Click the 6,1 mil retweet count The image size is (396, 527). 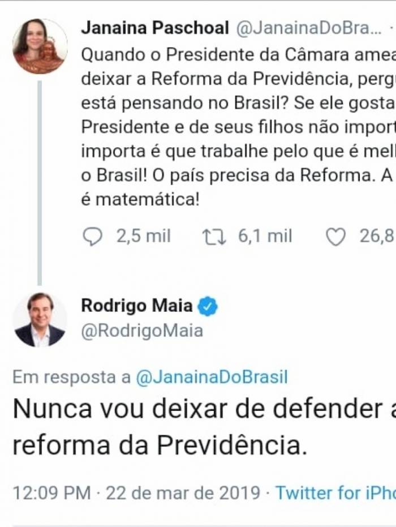coord(265,237)
